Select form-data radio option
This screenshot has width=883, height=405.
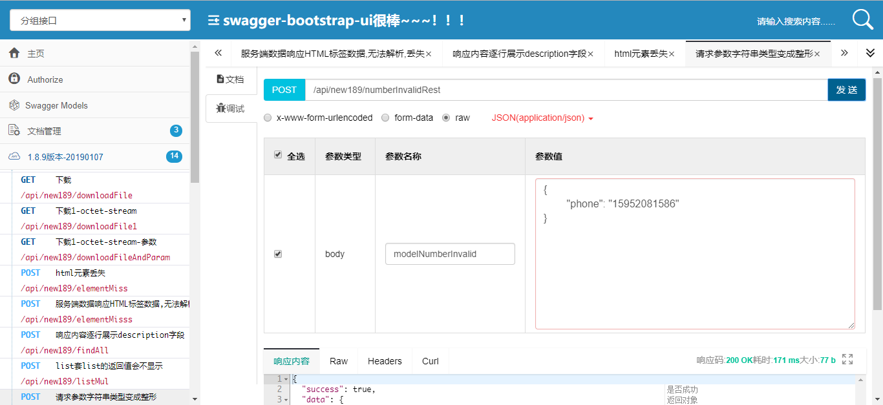click(385, 118)
